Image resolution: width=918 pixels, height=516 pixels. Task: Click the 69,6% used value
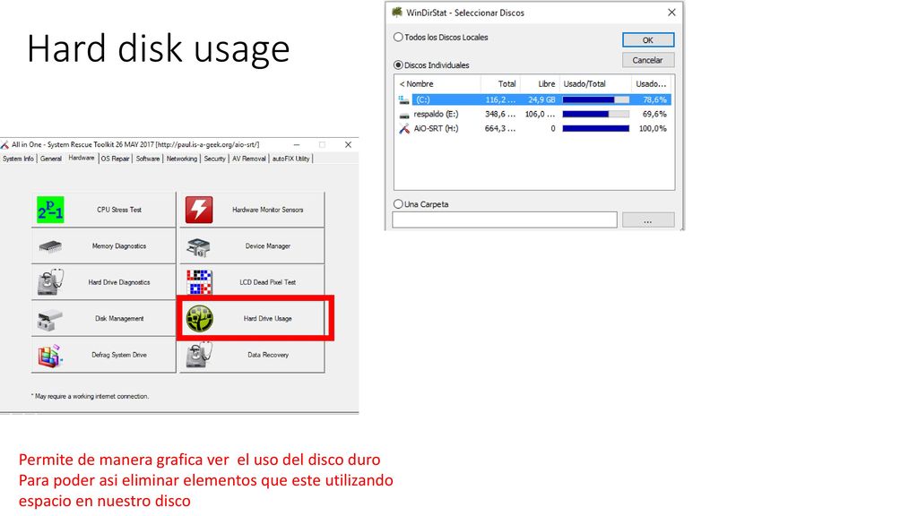(654, 114)
